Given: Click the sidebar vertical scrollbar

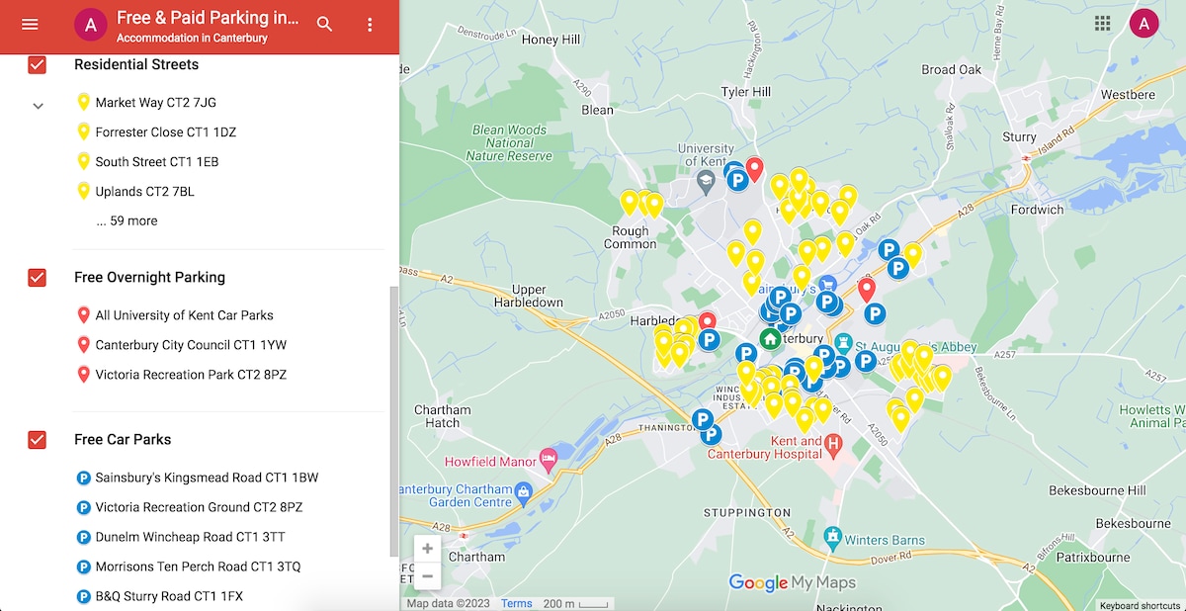Looking at the screenshot, I should coord(393,420).
